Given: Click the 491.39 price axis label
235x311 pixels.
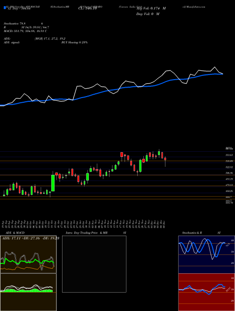Looking at the screenshot, I should point(229,179).
